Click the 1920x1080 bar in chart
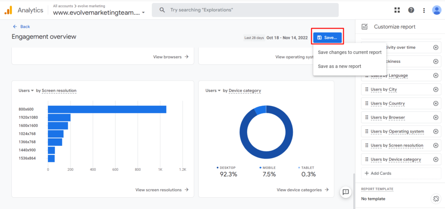 click(59, 118)
